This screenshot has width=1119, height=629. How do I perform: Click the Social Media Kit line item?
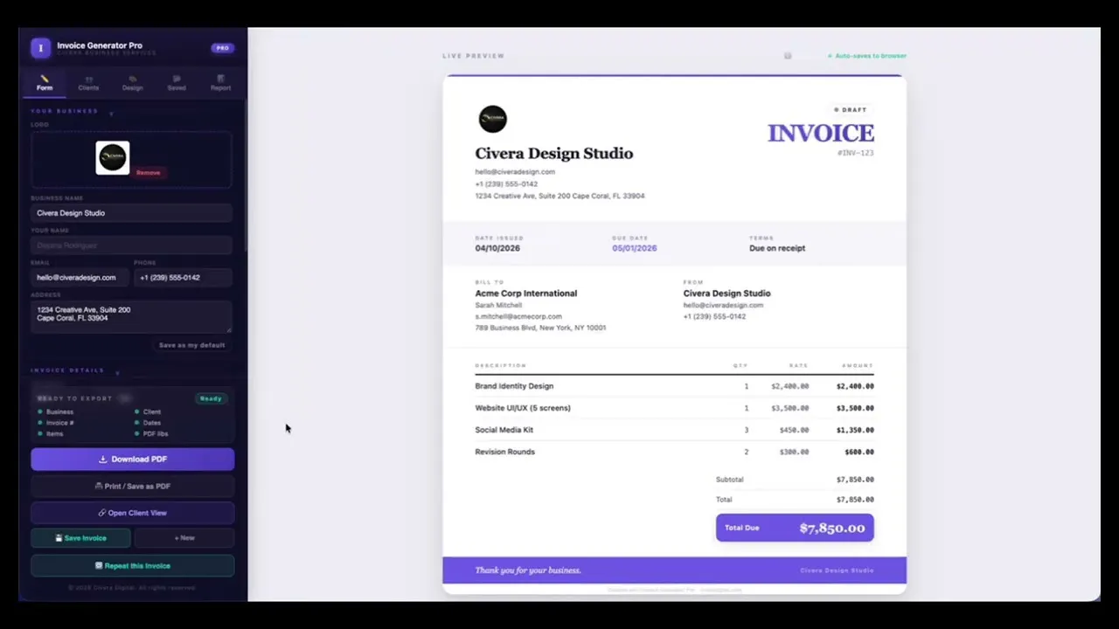tap(674, 430)
